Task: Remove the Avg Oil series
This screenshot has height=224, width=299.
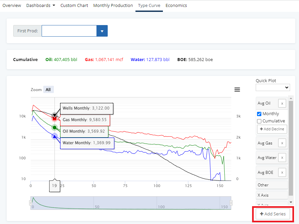Action: (x=282, y=103)
